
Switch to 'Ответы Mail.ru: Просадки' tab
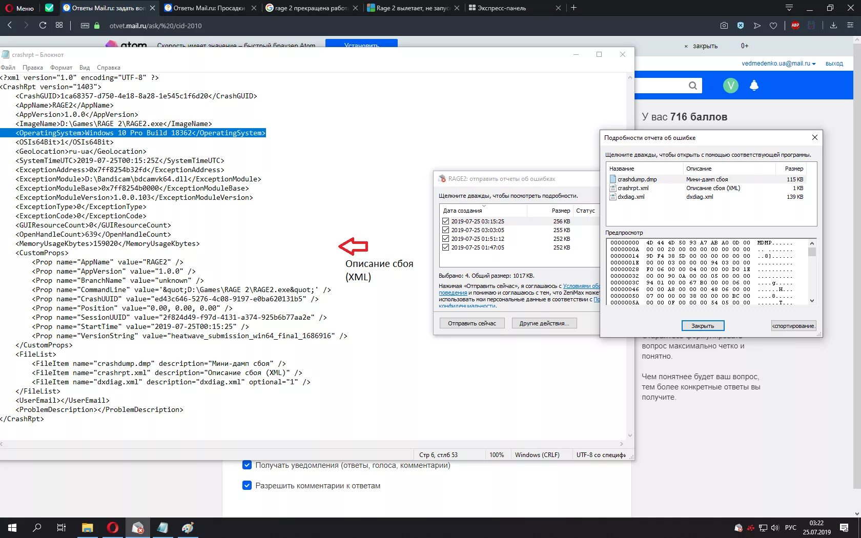click(x=210, y=8)
